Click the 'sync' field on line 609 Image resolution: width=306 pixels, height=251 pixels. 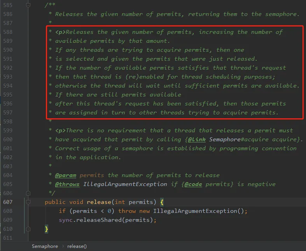(x=66, y=220)
